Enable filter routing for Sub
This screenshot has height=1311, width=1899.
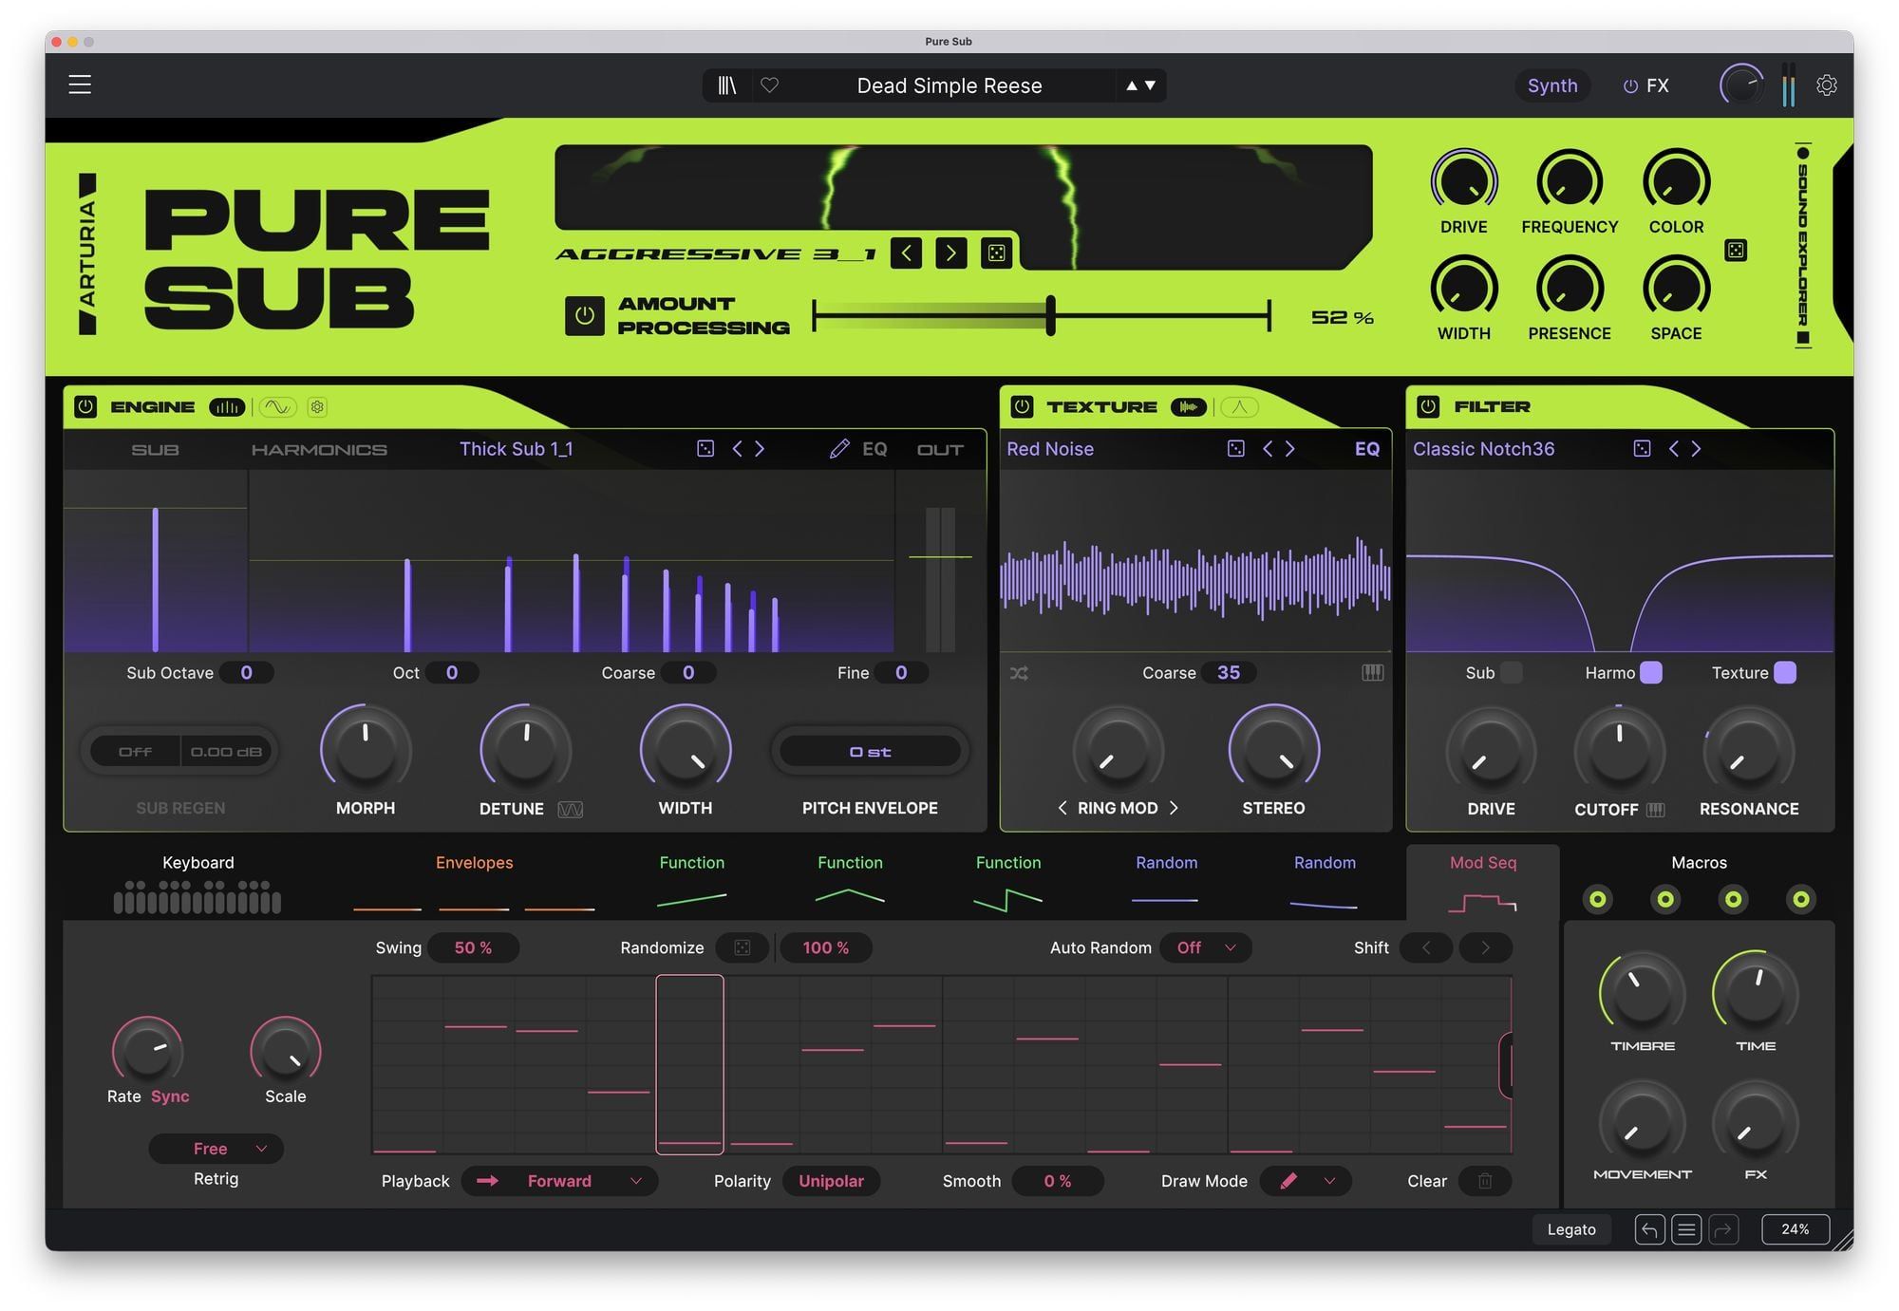(x=1512, y=673)
